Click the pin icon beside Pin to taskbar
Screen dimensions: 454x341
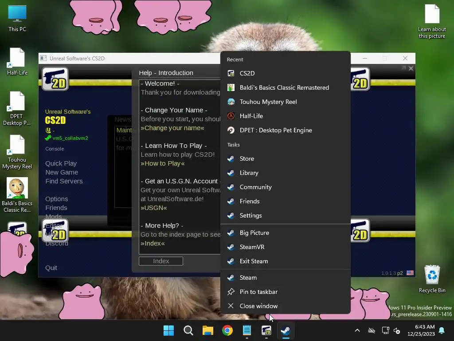click(231, 292)
